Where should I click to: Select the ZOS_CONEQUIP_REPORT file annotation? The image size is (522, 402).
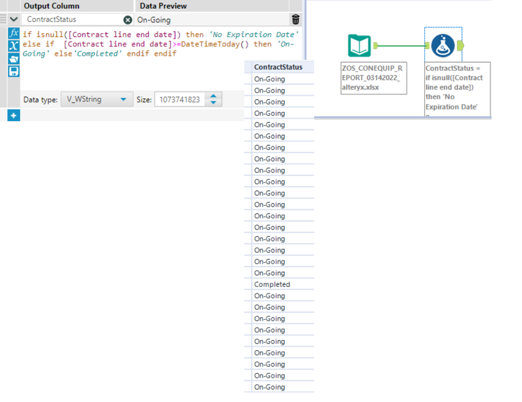coord(374,78)
